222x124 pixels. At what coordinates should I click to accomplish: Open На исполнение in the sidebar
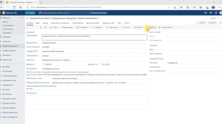8,29
